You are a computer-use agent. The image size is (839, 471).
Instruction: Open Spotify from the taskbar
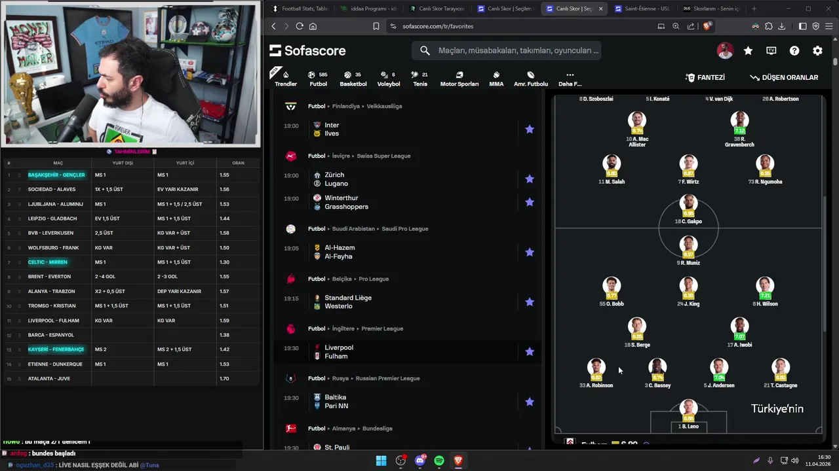pyautogui.click(x=439, y=461)
